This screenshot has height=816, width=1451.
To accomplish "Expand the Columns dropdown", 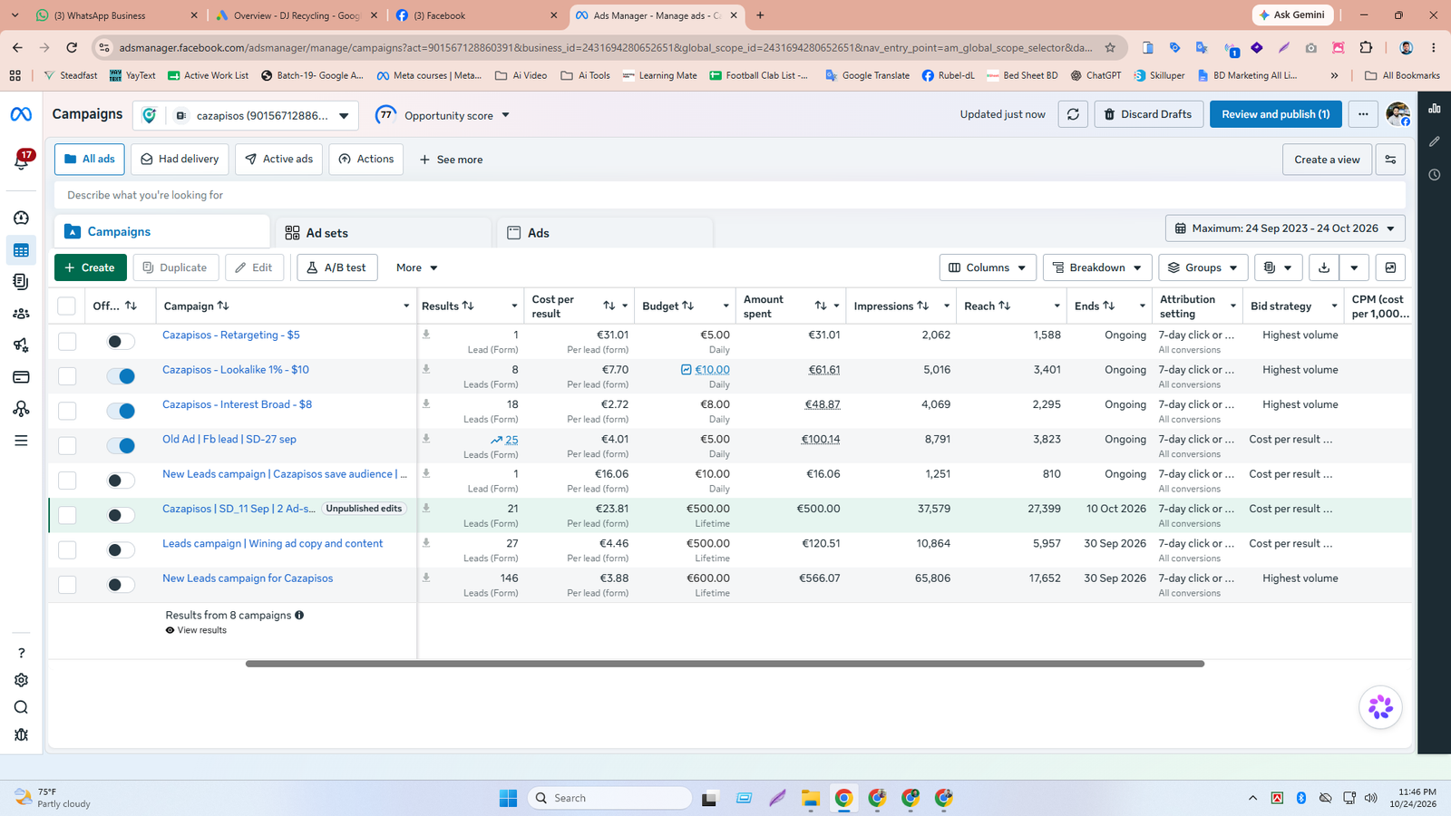I will click(988, 267).
